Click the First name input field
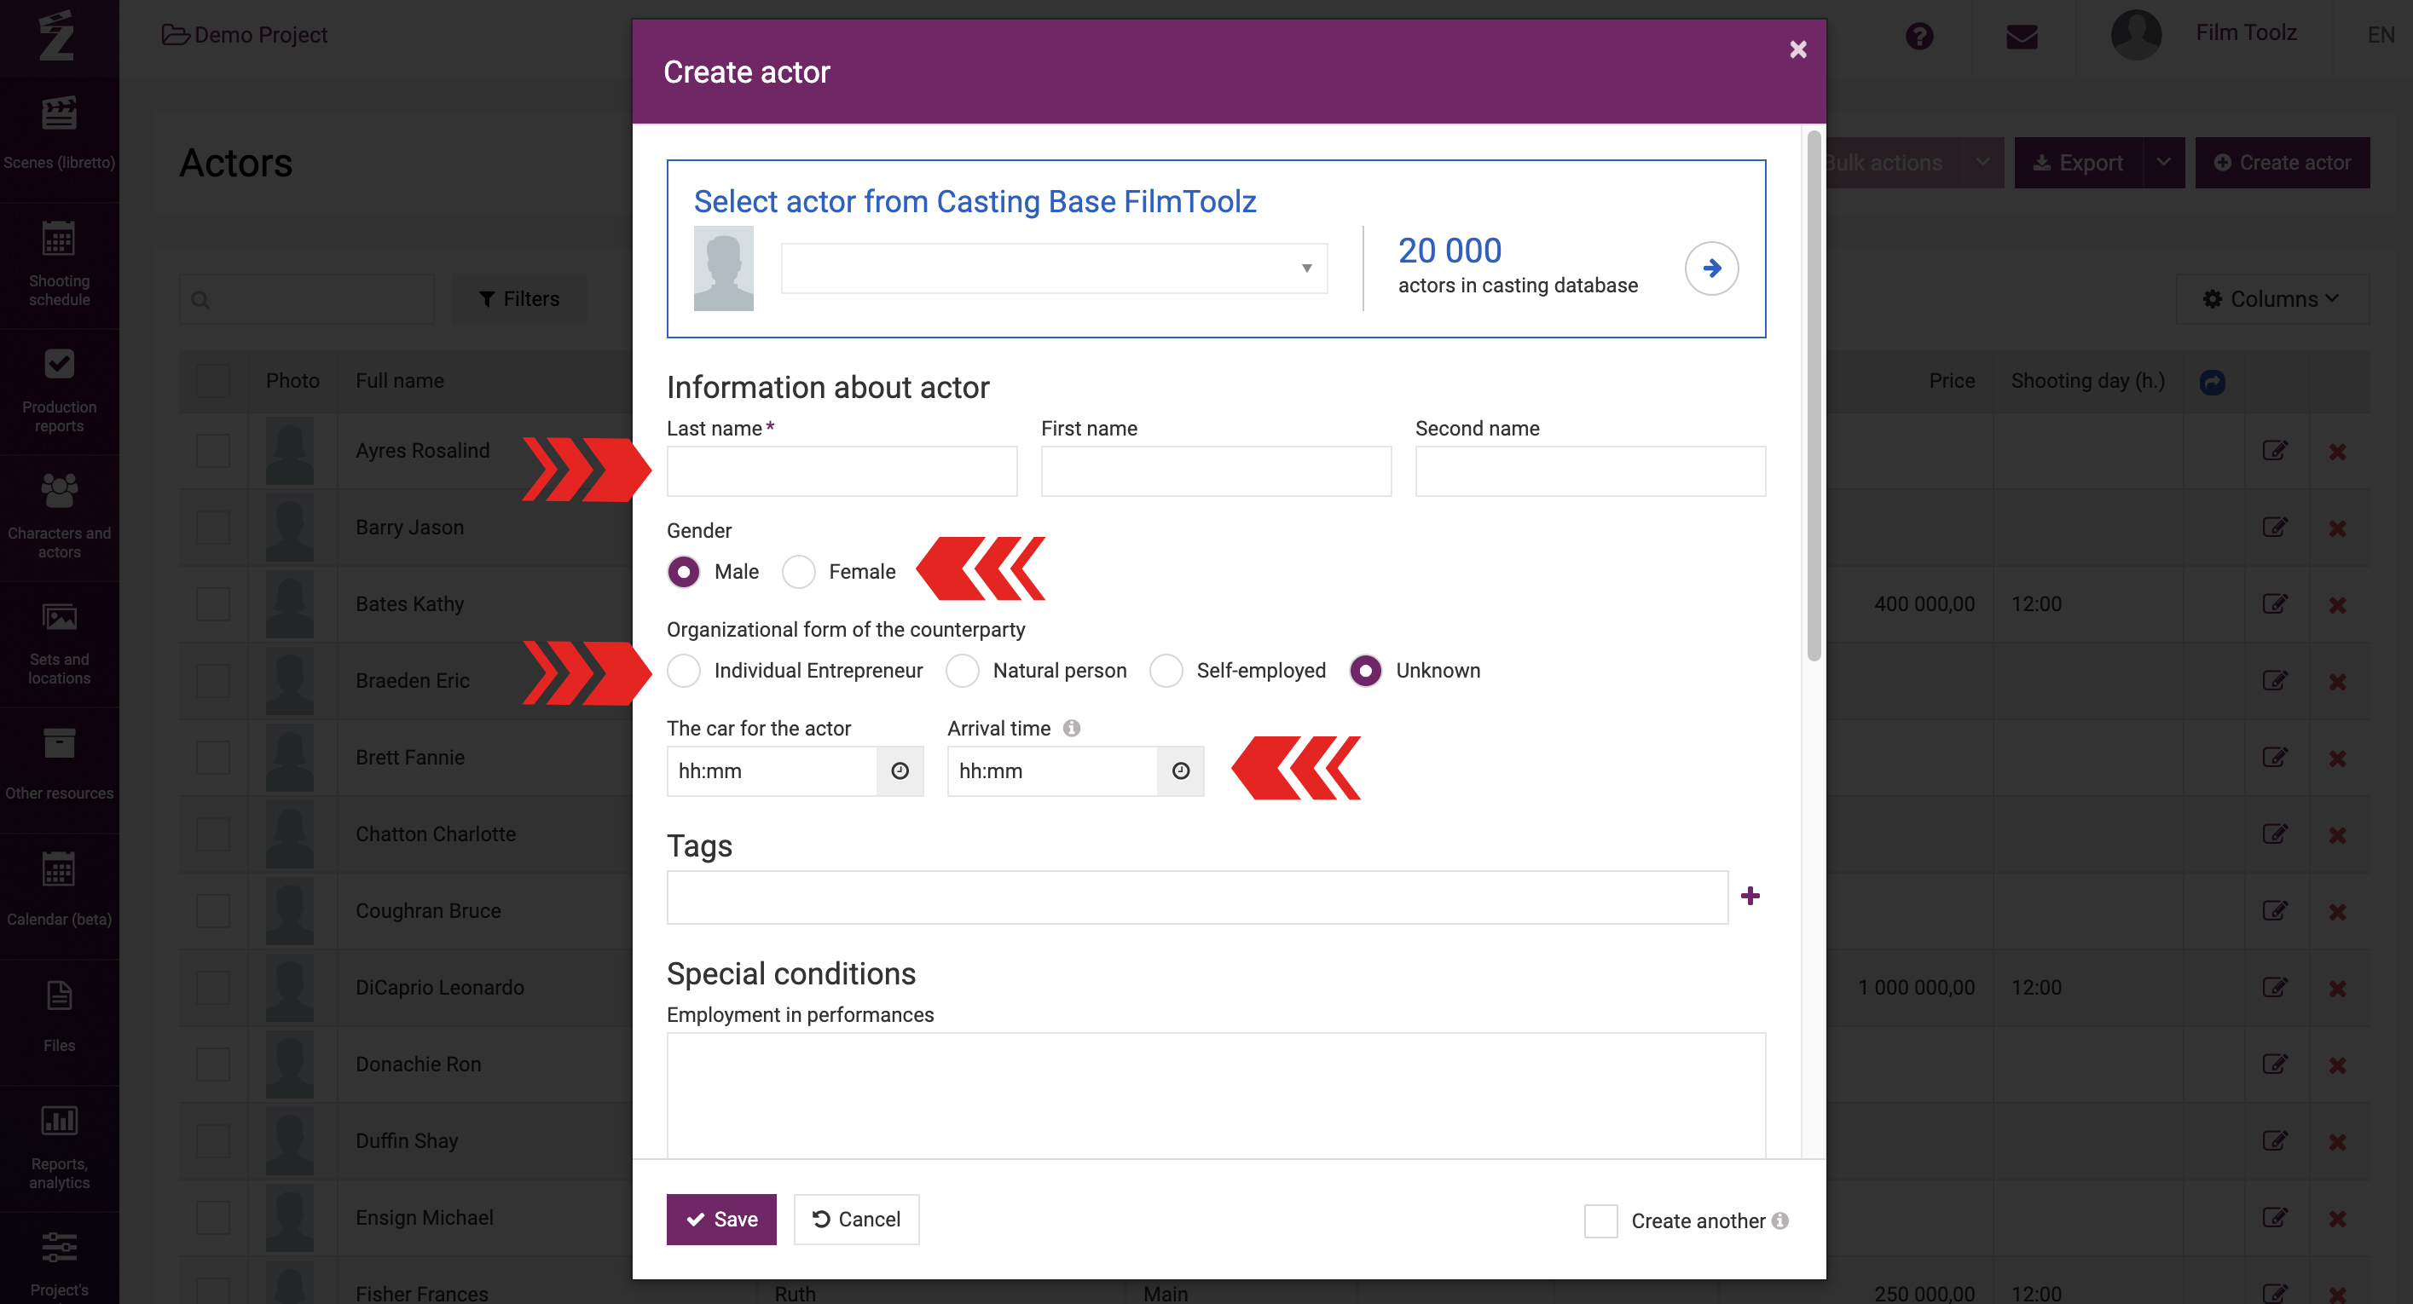2413x1304 pixels. click(1216, 472)
